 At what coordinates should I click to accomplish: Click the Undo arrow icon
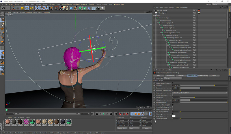tap(3, 8)
